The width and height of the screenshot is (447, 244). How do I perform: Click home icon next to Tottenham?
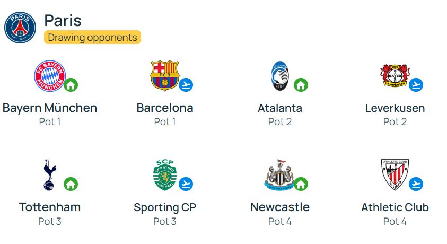(71, 184)
